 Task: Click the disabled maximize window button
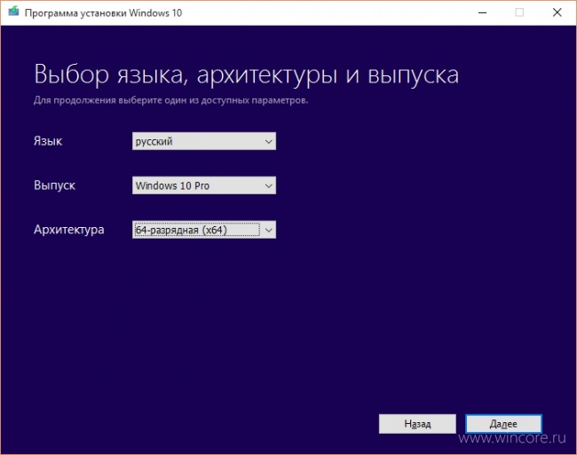(x=519, y=12)
